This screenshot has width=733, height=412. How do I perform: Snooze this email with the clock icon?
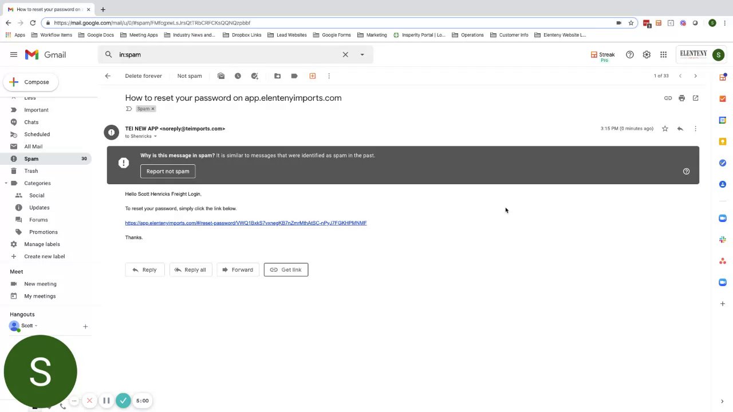click(x=238, y=76)
